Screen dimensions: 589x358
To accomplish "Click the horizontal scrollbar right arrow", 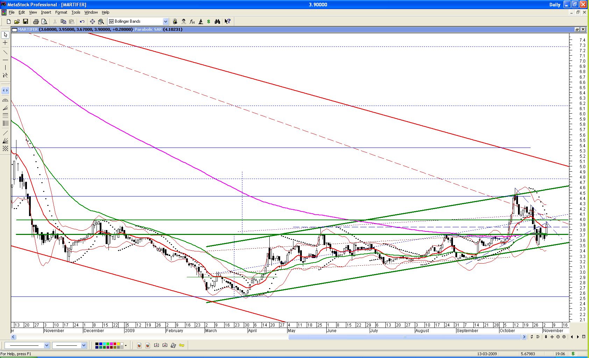I will pyautogui.click(x=524, y=337).
